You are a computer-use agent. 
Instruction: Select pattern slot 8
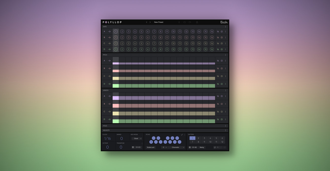click(x=199, y=142)
